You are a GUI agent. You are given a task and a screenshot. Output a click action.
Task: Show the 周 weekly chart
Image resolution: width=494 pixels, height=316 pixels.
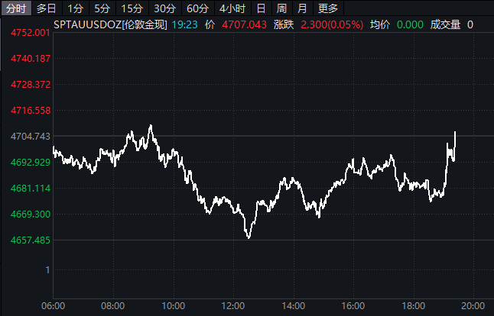(x=281, y=8)
